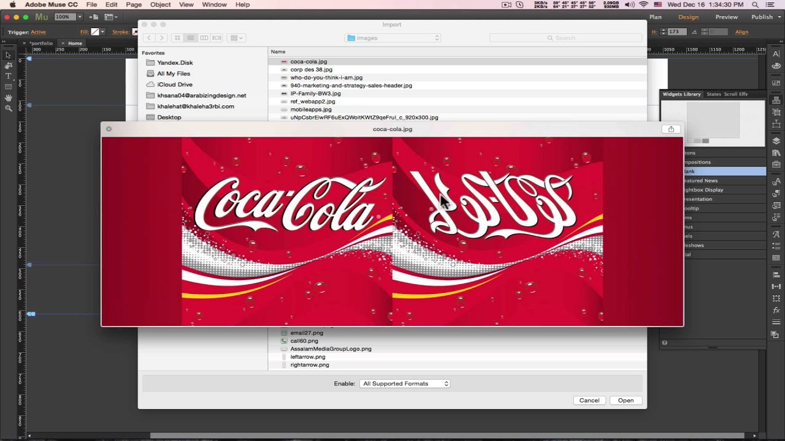This screenshot has height=441, width=785.
Task: Click the volume icon in menu bar
Action: pos(630,5)
